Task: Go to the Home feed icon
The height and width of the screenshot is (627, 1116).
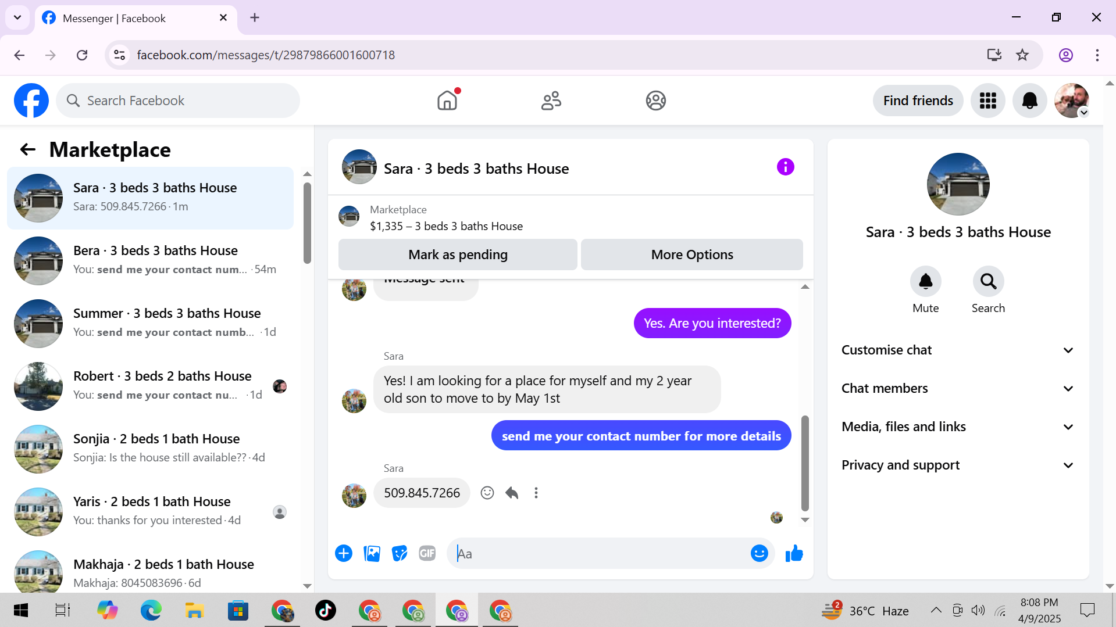Action: coord(447,101)
